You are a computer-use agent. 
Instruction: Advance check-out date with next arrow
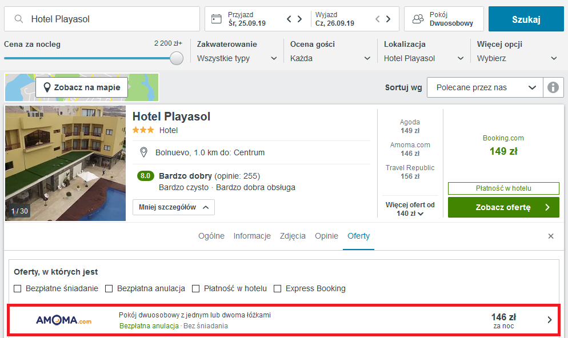click(x=388, y=19)
